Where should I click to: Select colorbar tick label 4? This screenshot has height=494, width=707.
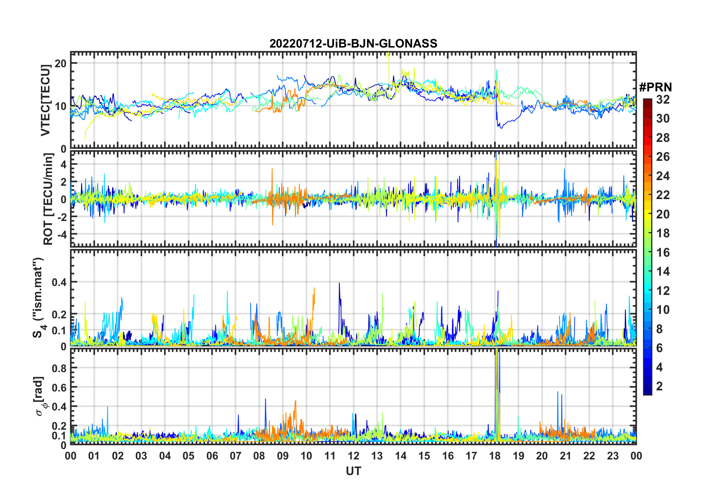pyautogui.click(x=659, y=367)
